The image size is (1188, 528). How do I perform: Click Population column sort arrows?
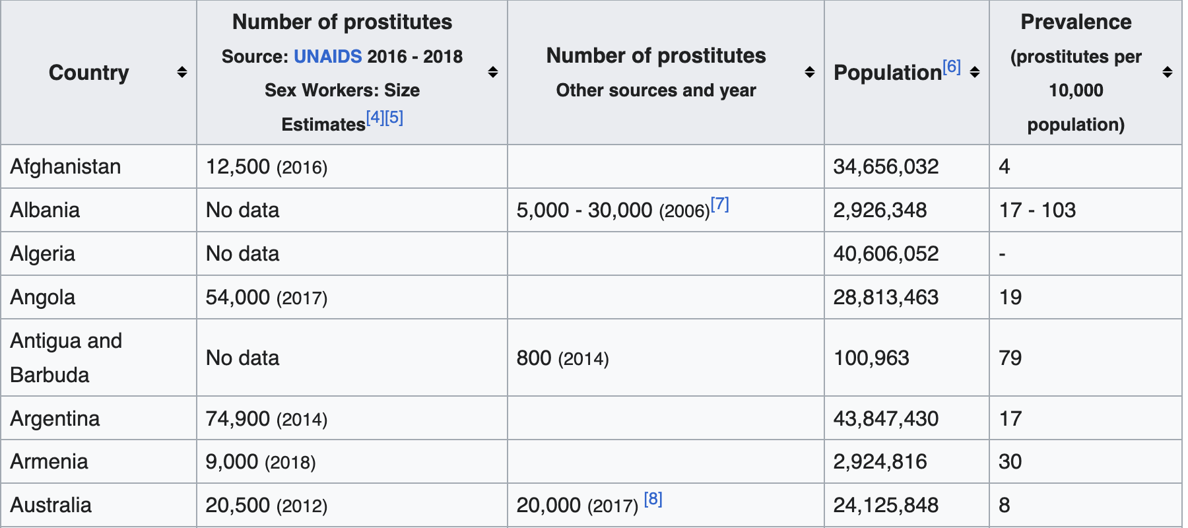click(x=974, y=73)
